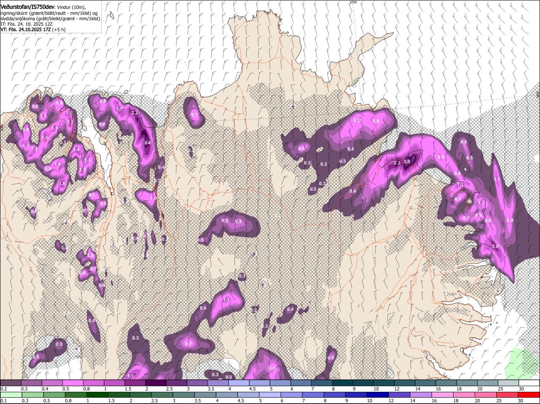
Task: Click the 3.4 precipitation value on the map
Action: pos(147,143)
